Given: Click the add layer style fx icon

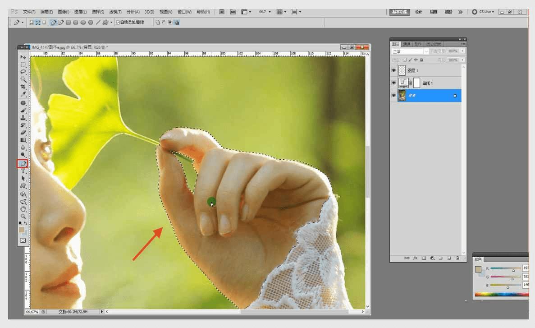Looking at the screenshot, I should (x=415, y=258).
